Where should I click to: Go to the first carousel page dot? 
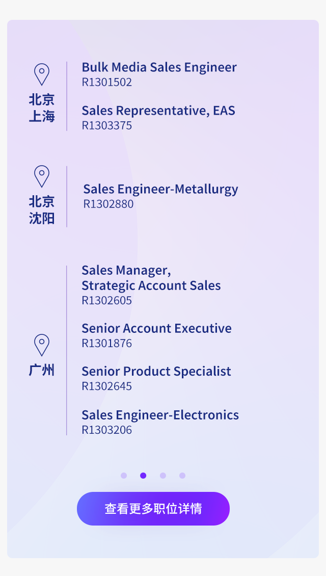124,476
